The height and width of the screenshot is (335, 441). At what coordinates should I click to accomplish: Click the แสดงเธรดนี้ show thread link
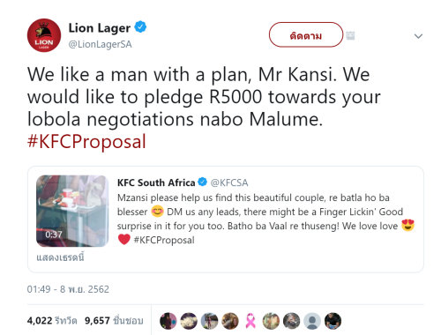click(x=60, y=257)
